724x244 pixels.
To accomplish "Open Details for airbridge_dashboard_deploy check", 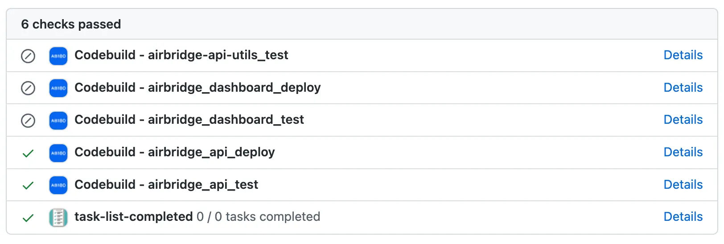I will pos(683,88).
